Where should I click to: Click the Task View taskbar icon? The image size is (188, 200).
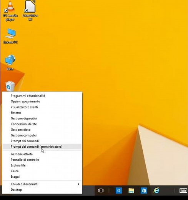point(101,190)
